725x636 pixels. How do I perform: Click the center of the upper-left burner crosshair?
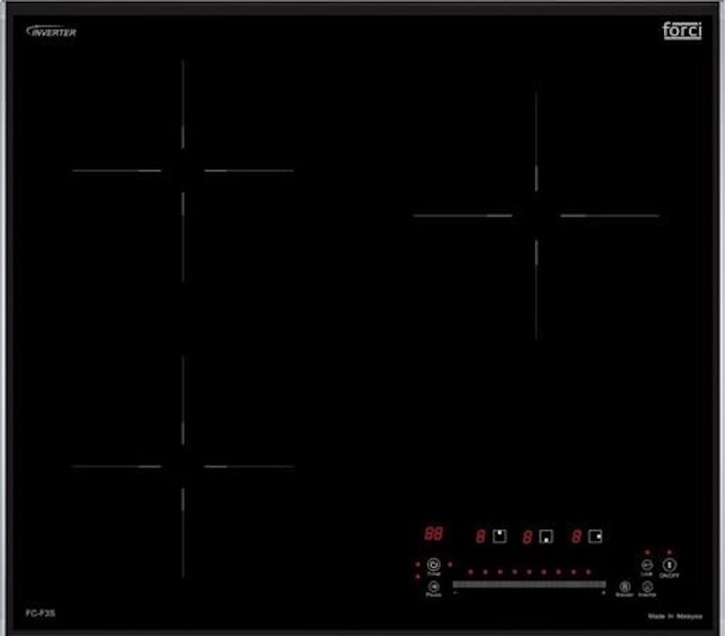(183, 171)
